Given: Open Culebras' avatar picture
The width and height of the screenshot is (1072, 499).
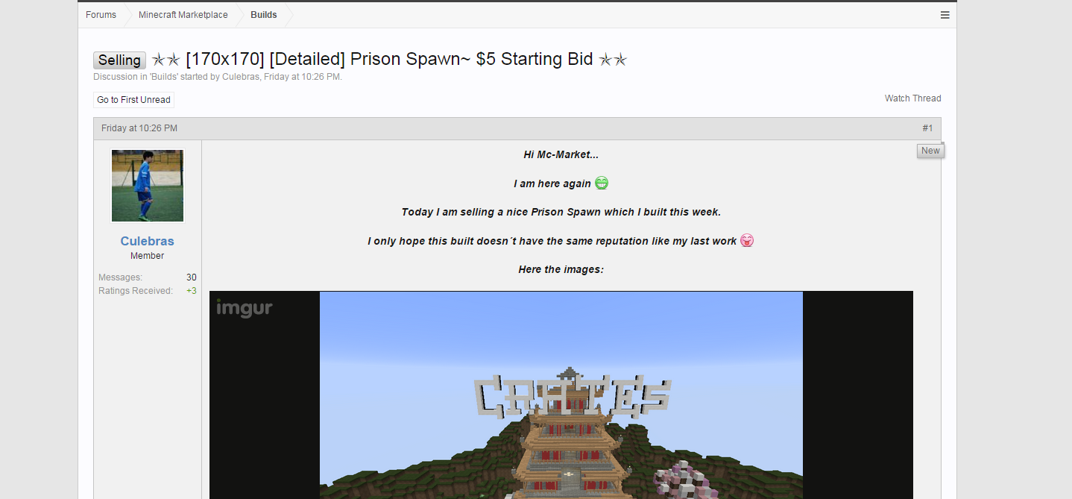Looking at the screenshot, I should click(x=148, y=186).
